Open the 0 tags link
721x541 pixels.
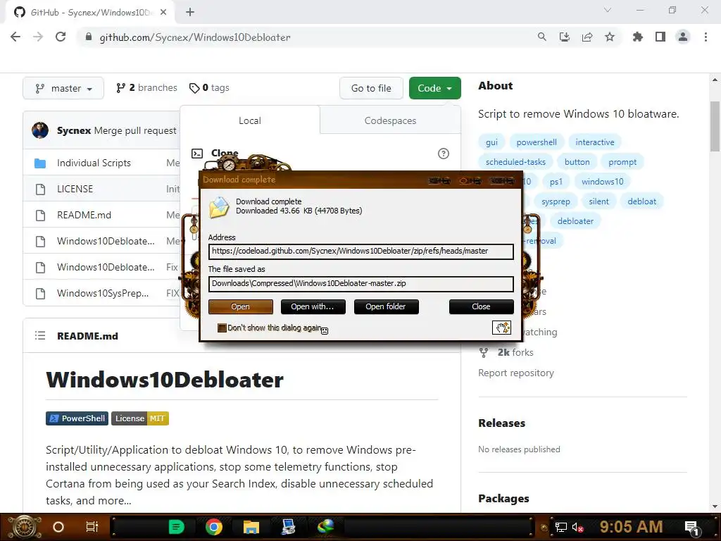[209, 87]
